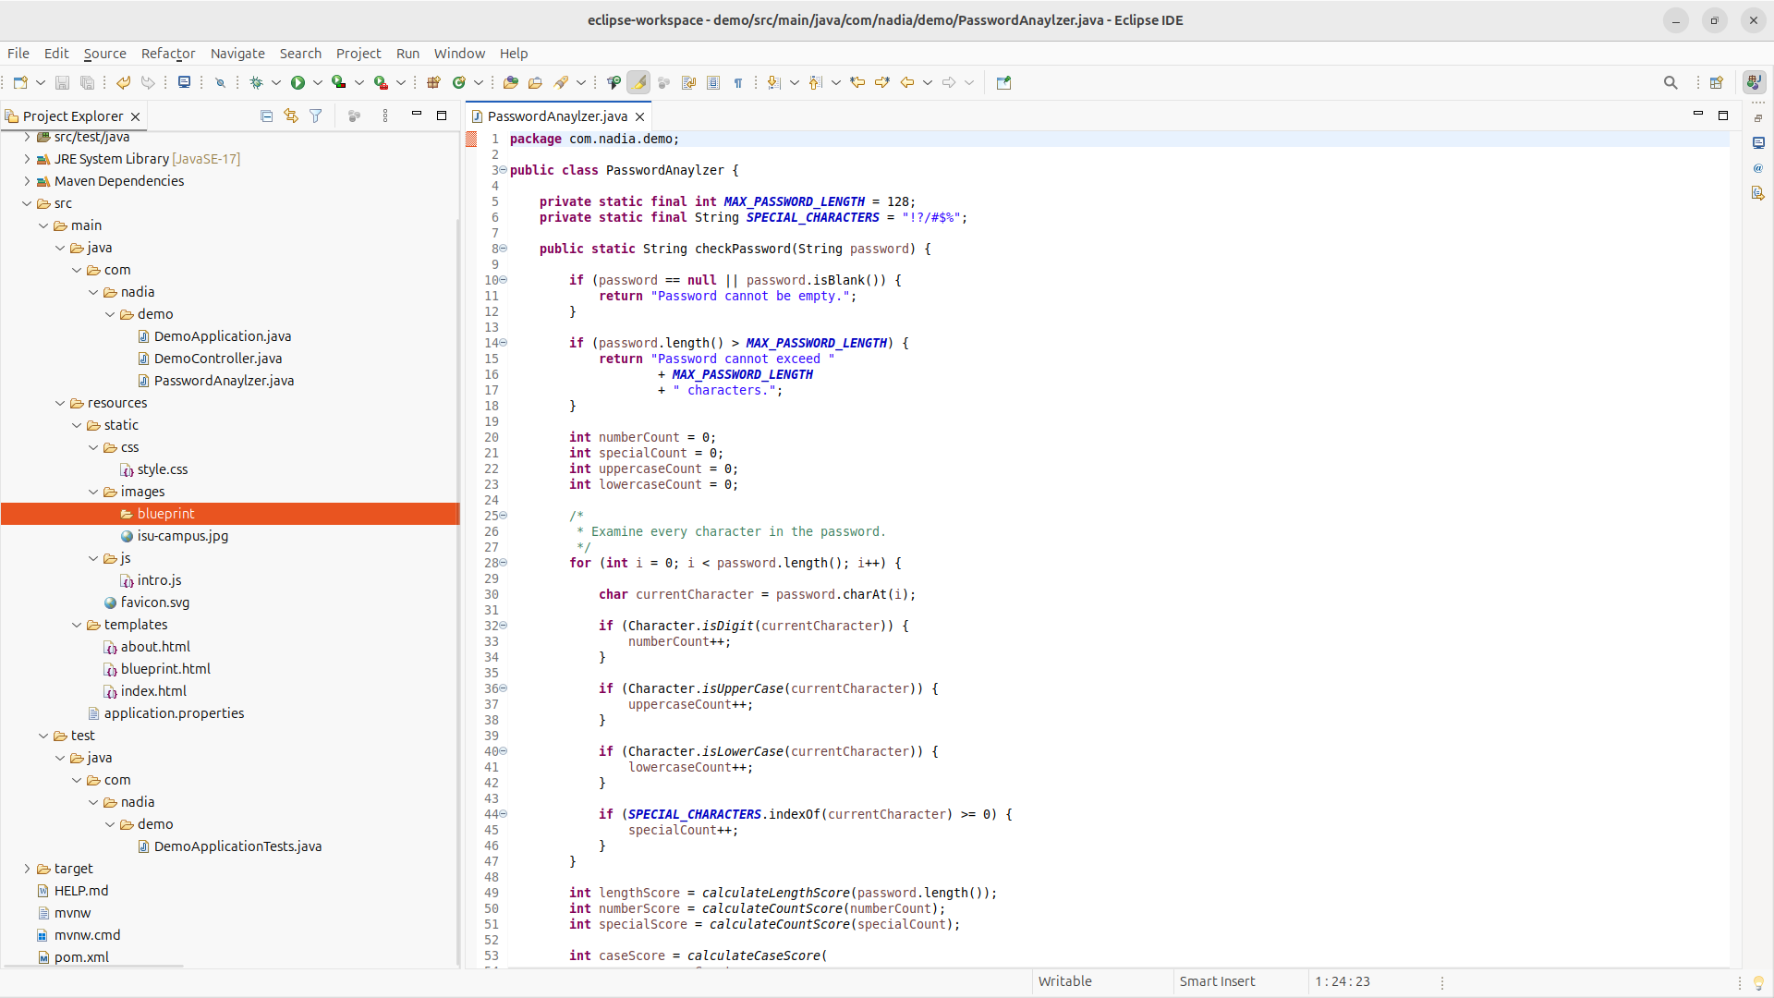Open the Run button dropdown arrow

pyautogui.click(x=318, y=83)
